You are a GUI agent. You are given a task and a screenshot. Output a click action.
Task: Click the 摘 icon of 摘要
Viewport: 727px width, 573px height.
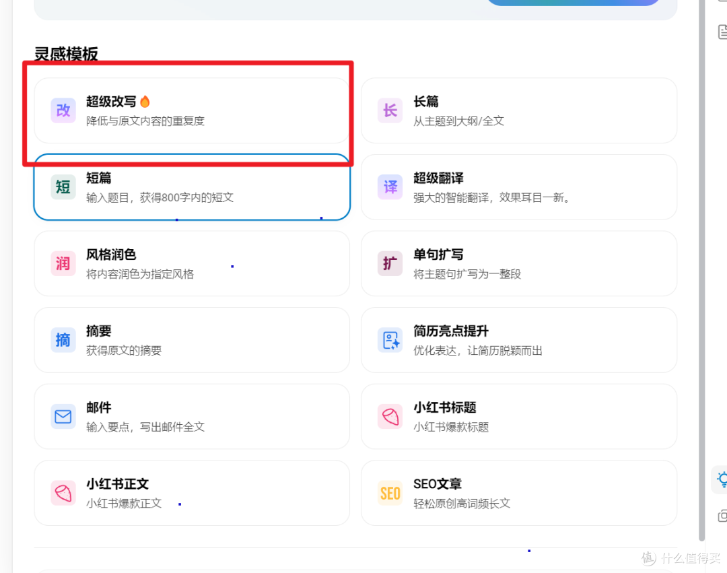[63, 340]
